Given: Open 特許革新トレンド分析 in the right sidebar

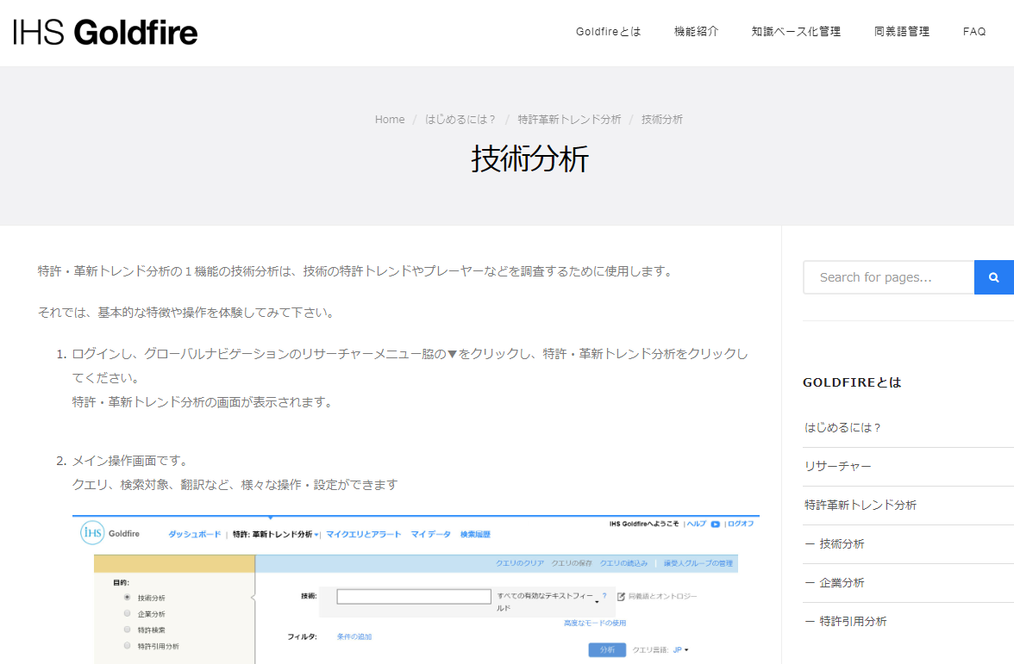Looking at the screenshot, I should (861, 505).
